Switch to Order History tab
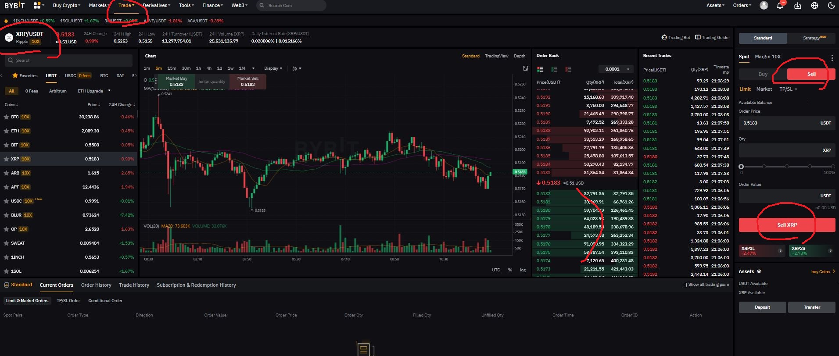The height and width of the screenshot is (356, 839). pyautogui.click(x=96, y=285)
